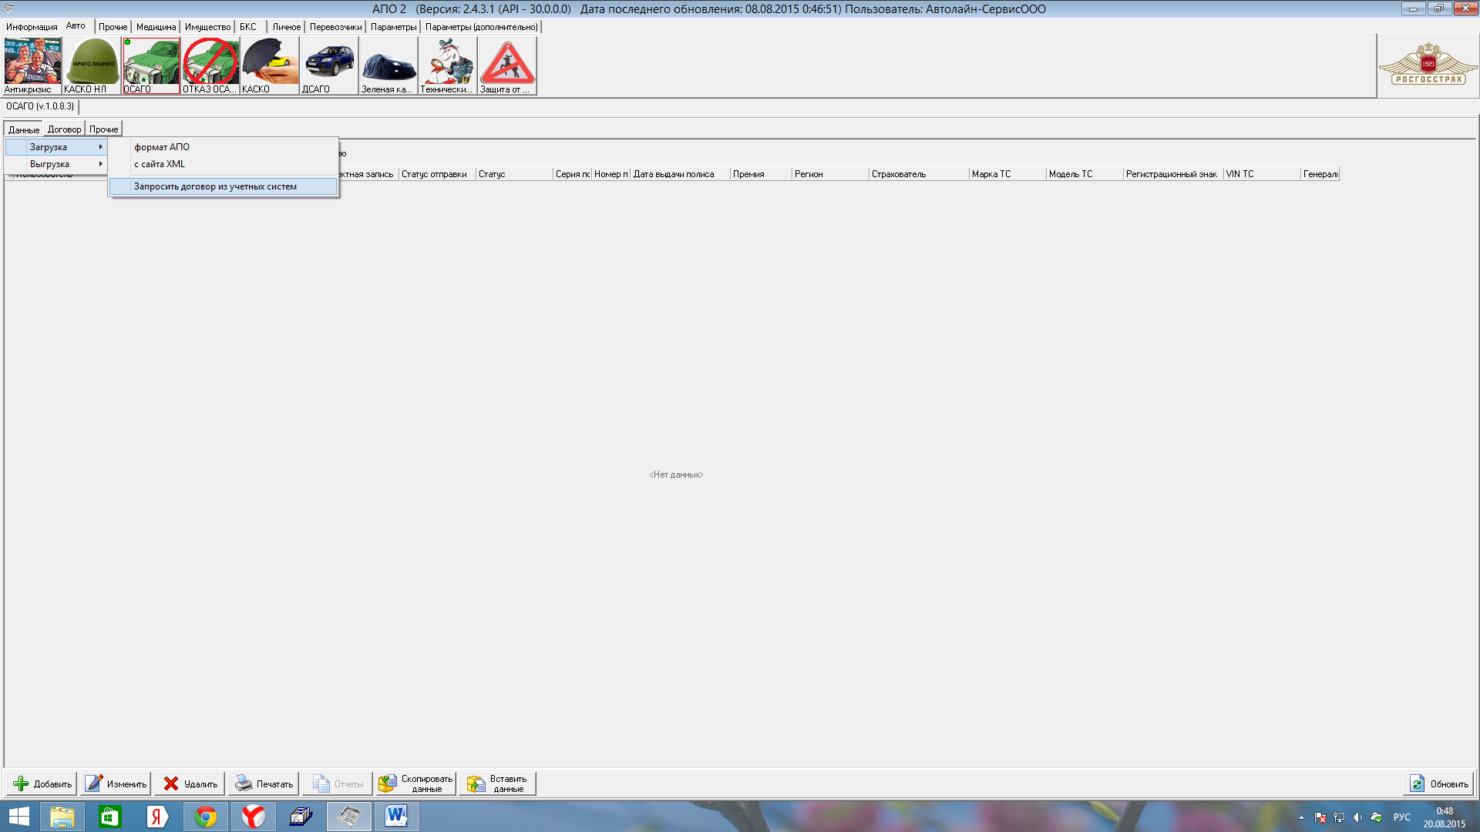Open the КАСКО umbrella icon
This screenshot has height=832, width=1480.
point(270,66)
